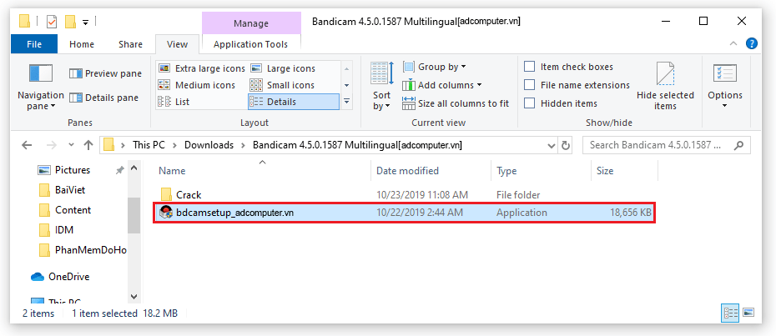776x336 pixels.
Task: Click the Navigation pane icon
Action: [x=41, y=76]
